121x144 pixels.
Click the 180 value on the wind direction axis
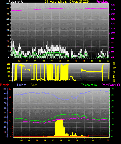[x=9, y=72]
